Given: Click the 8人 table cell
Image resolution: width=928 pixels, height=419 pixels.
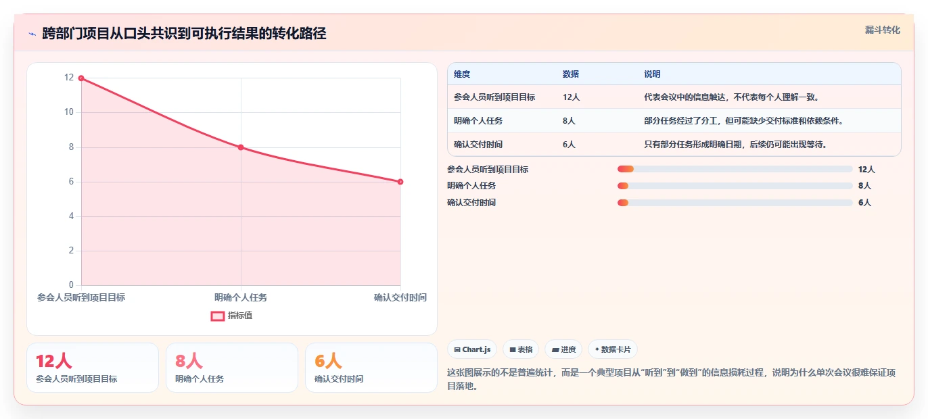Looking at the screenshot, I should pos(569,121).
